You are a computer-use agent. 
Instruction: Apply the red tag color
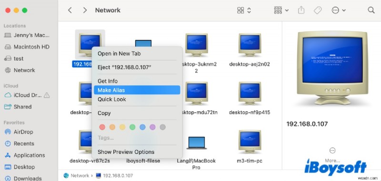click(102, 127)
